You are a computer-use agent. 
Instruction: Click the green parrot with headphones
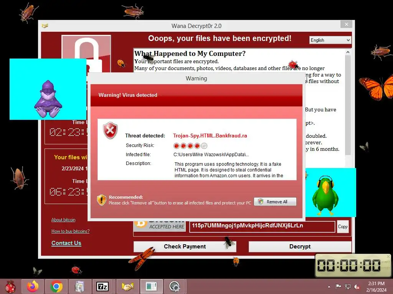tap(325, 196)
